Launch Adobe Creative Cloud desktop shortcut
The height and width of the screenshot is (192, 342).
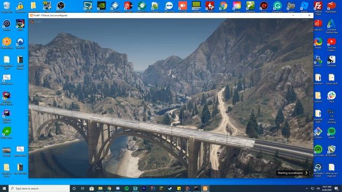click(237, 6)
